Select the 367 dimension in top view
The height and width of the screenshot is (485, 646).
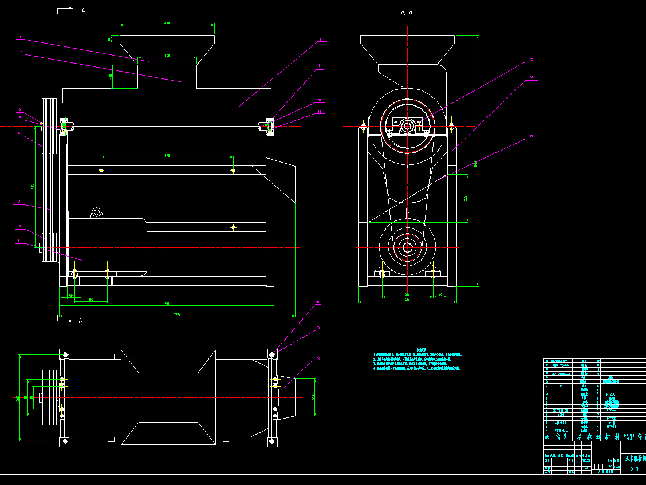(18, 398)
